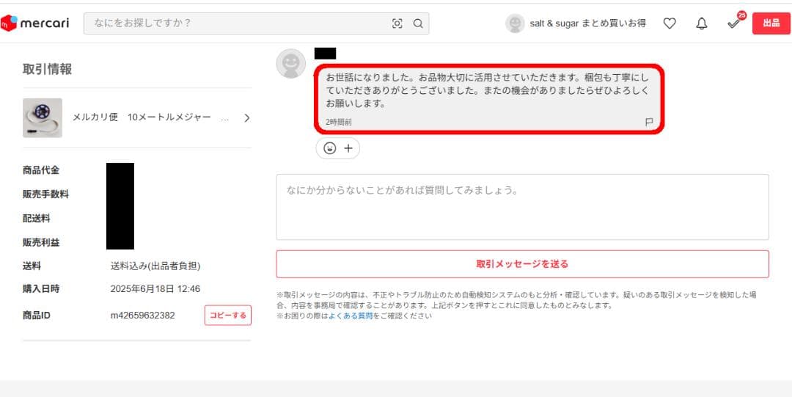Open to-do checkmark icon with badge
This screenshot has height=397, width=792.
point(734,23)
